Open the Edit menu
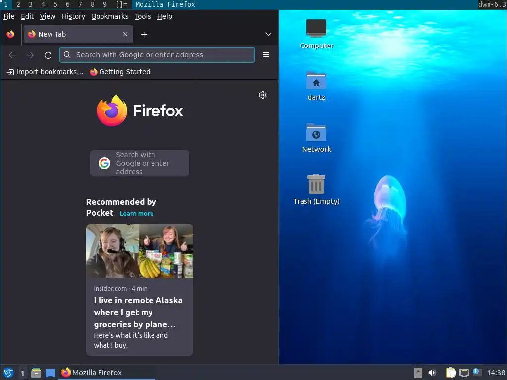Image resolution: width=507 pixels, height=380 pixels. (x=27, y=16)
